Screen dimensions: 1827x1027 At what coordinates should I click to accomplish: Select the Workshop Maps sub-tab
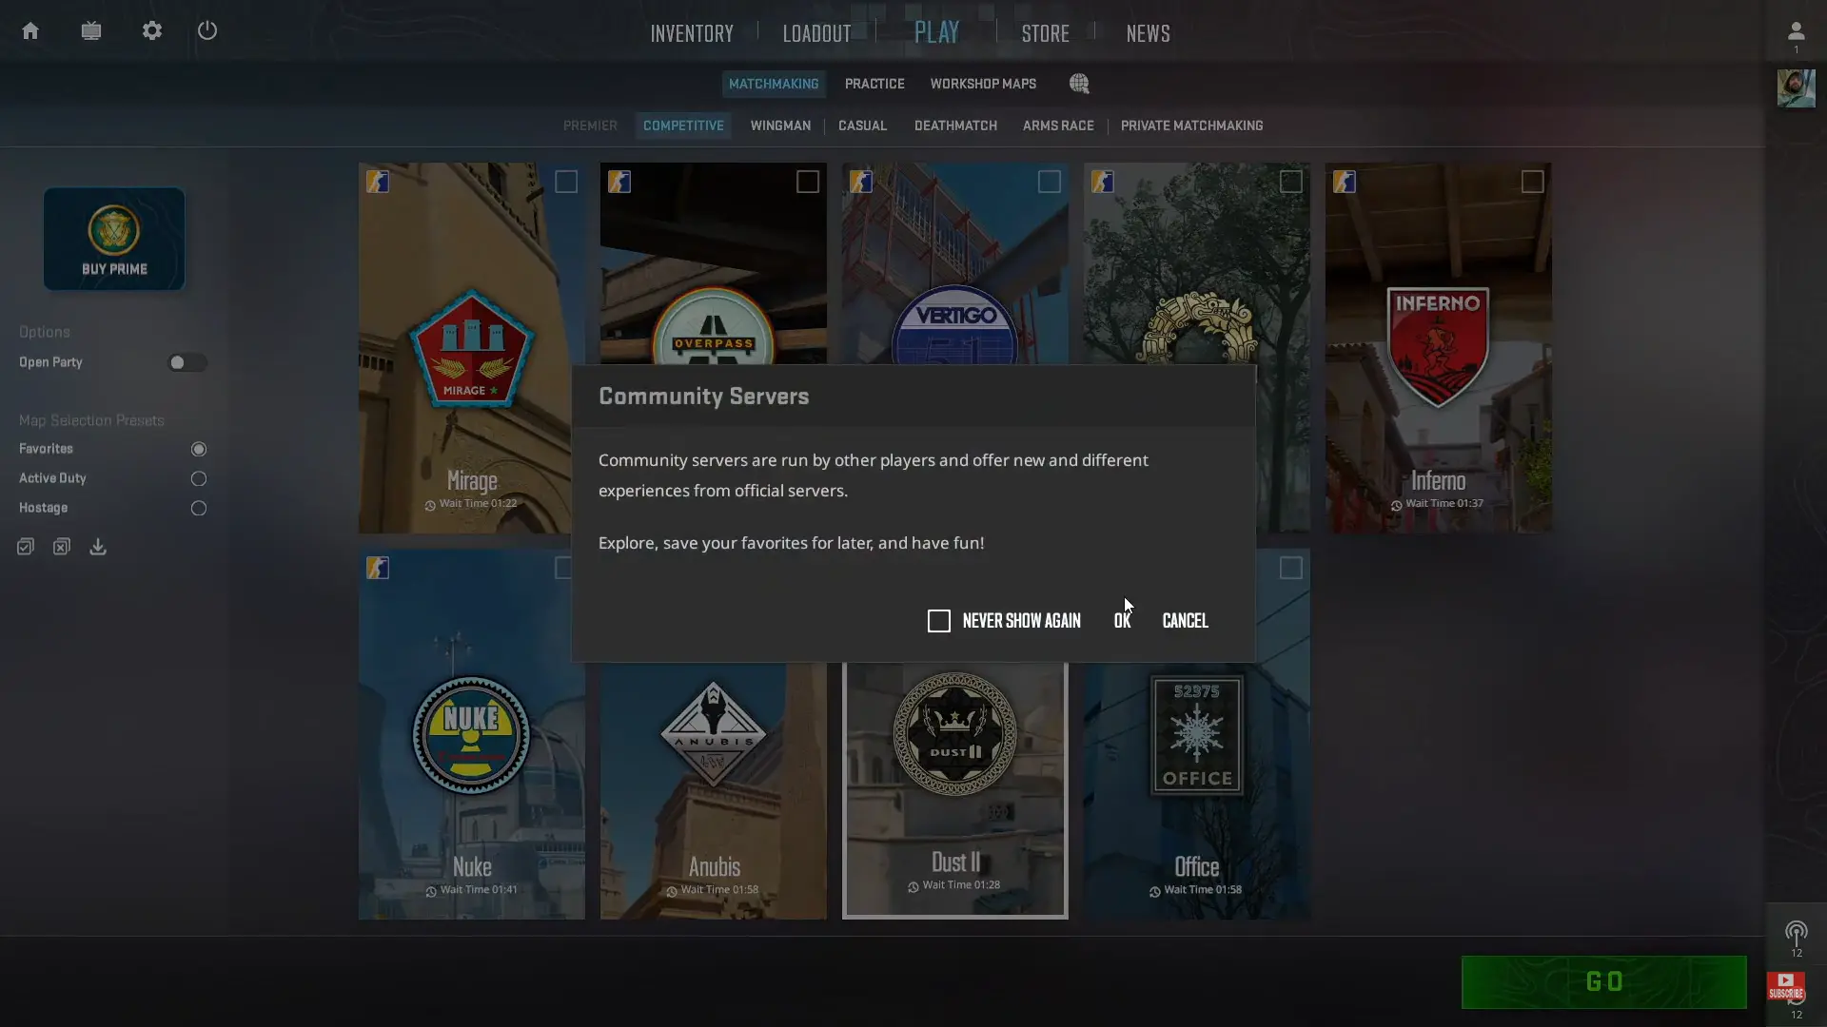(983, 84)
